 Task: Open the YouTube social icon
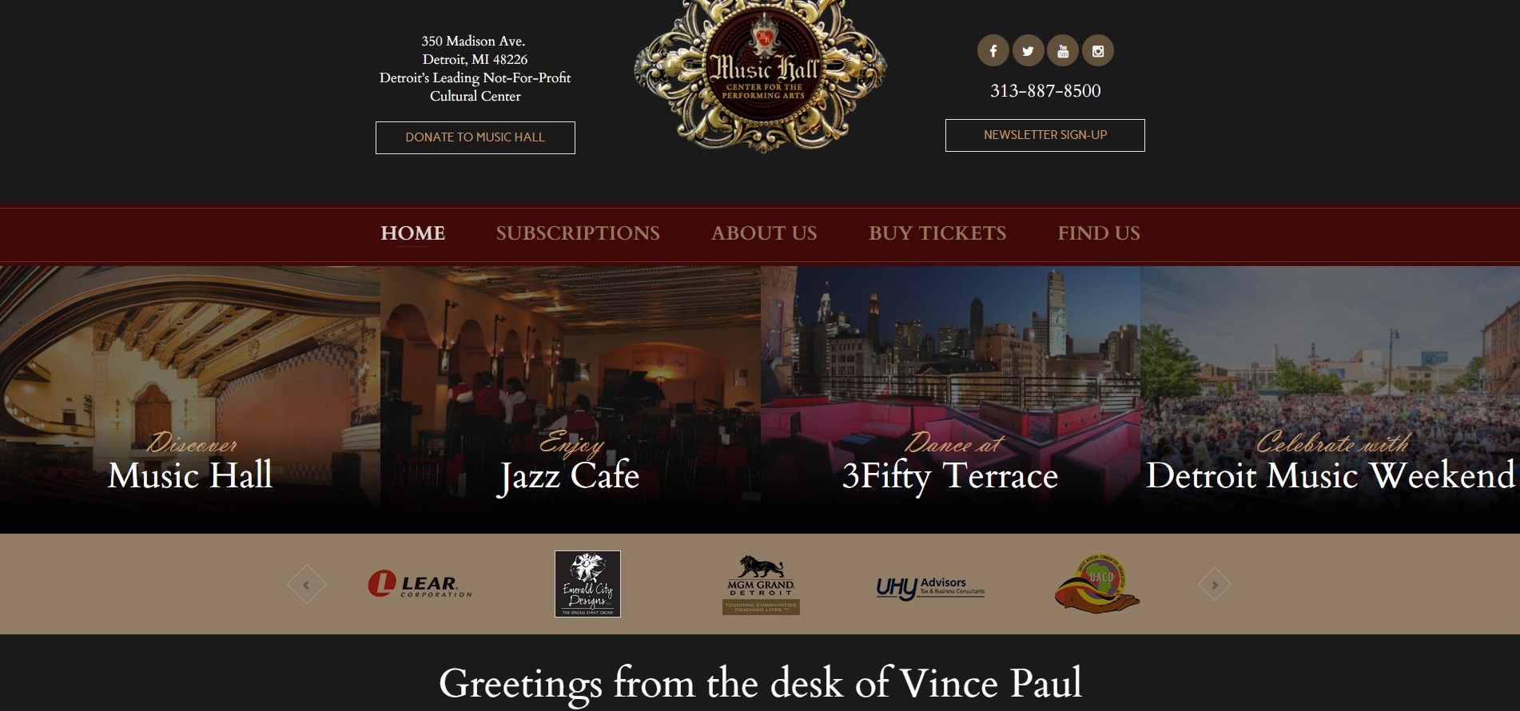(1063, 51)
